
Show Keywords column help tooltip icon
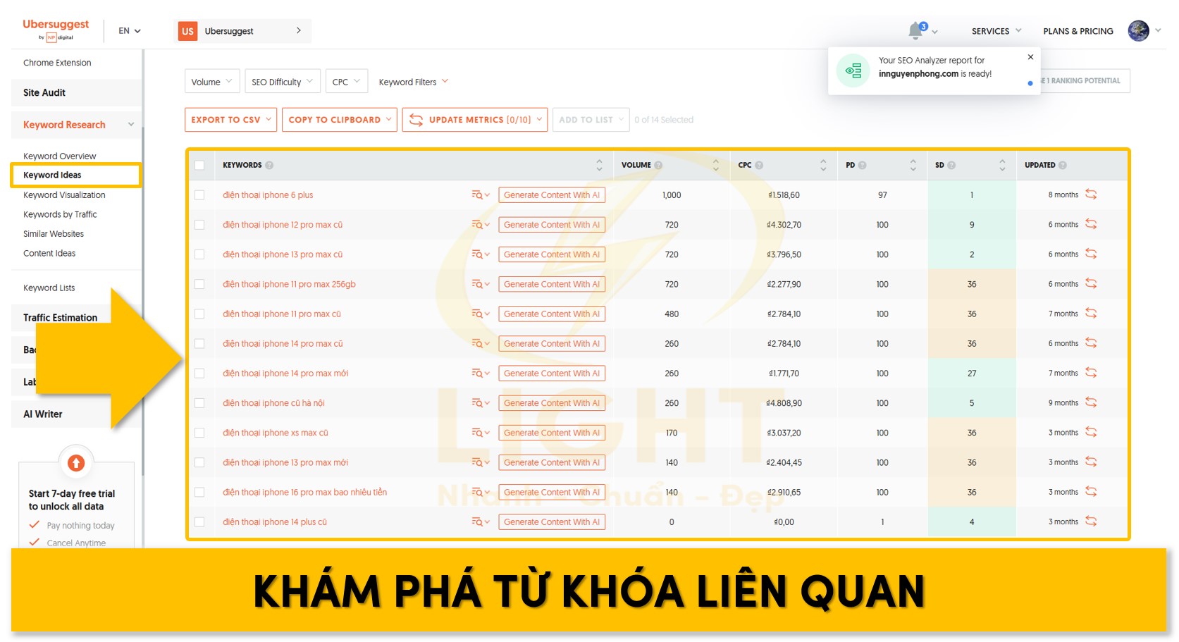tap(269, 165)
